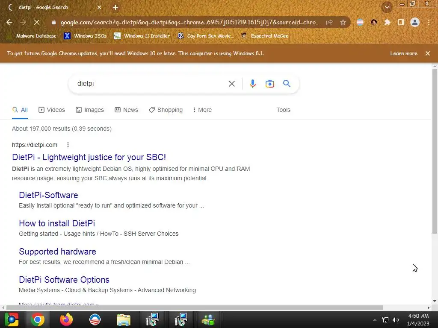
Task: Close the dietpi - Google Search tab
Action: (99, 7)
